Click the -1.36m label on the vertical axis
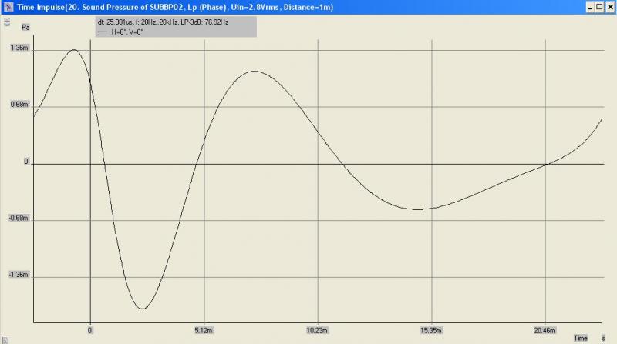The height and width of the screenshot is (344, 617). pos(19,275)
